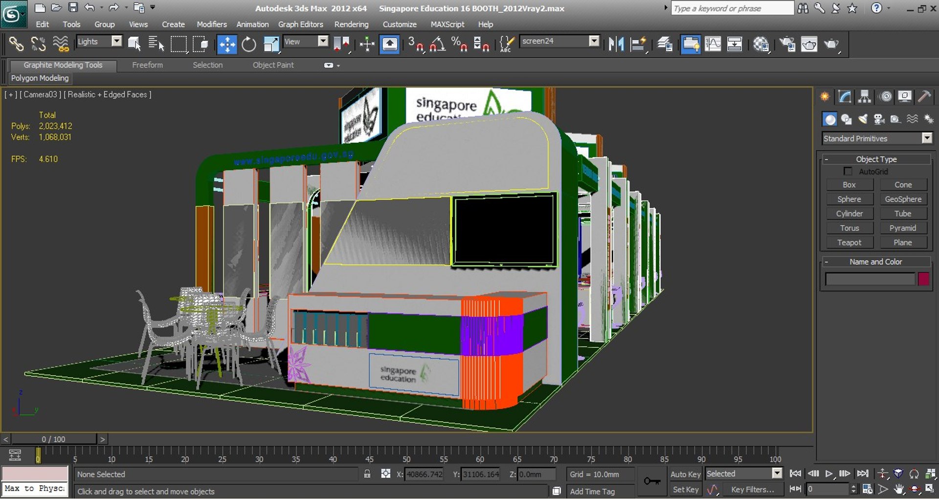The height and width of the screenshot is (499, 939).
Task: Activate the Select and Scale tool
Action: (271, 44)
